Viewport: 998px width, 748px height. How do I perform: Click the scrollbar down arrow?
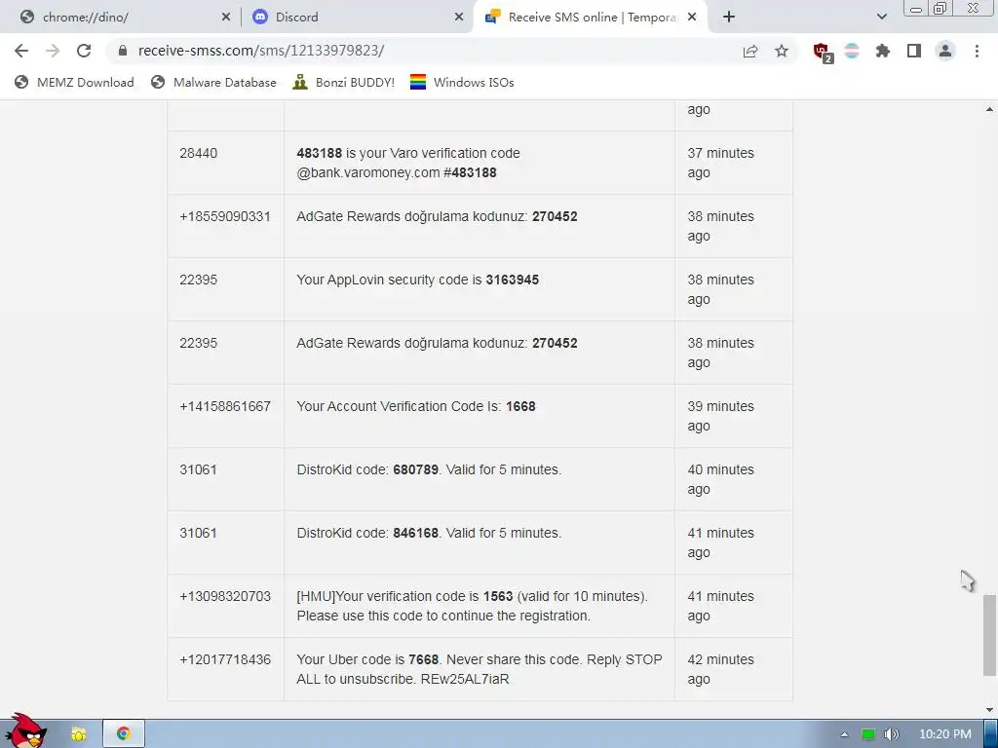point(989,710)
